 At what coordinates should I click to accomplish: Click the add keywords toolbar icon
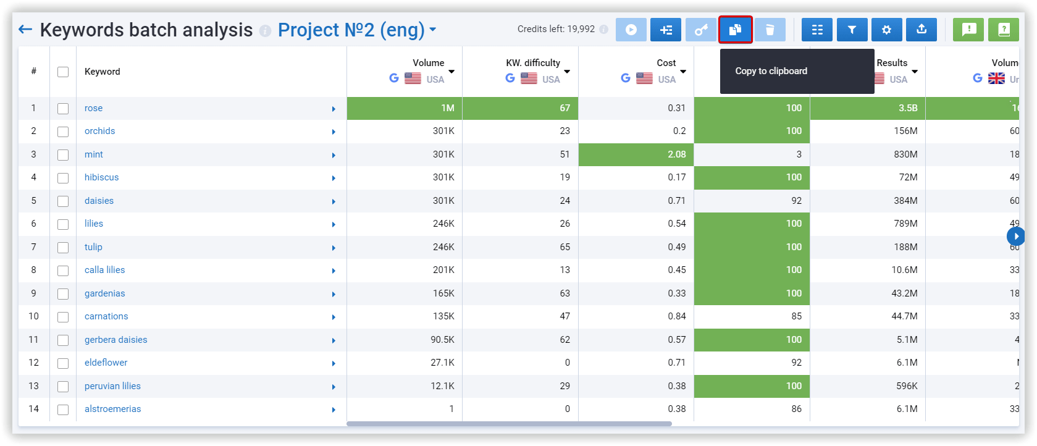666,30
